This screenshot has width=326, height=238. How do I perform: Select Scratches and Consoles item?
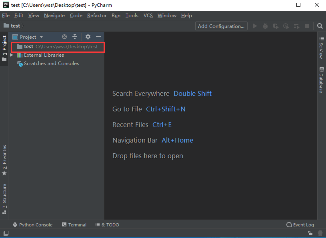click(x=52, y=63)
